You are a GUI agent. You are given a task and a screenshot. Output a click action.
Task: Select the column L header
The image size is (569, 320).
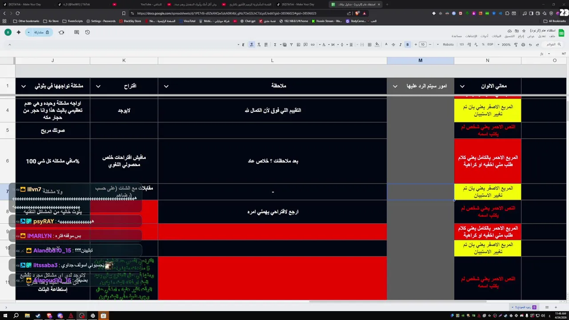272,60
